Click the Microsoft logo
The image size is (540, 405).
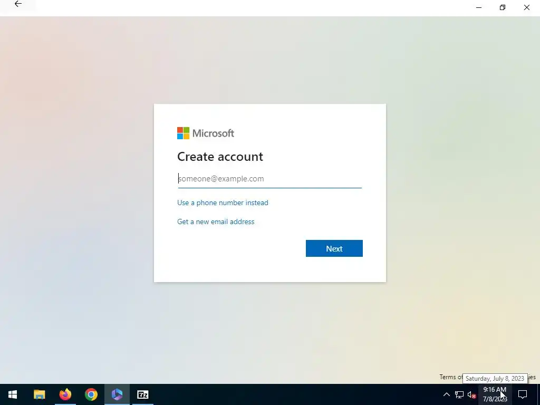(x=206, y=133)
